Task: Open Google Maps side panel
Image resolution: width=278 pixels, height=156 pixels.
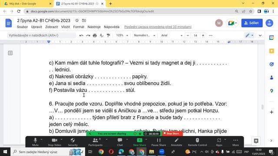Action: 271,91
